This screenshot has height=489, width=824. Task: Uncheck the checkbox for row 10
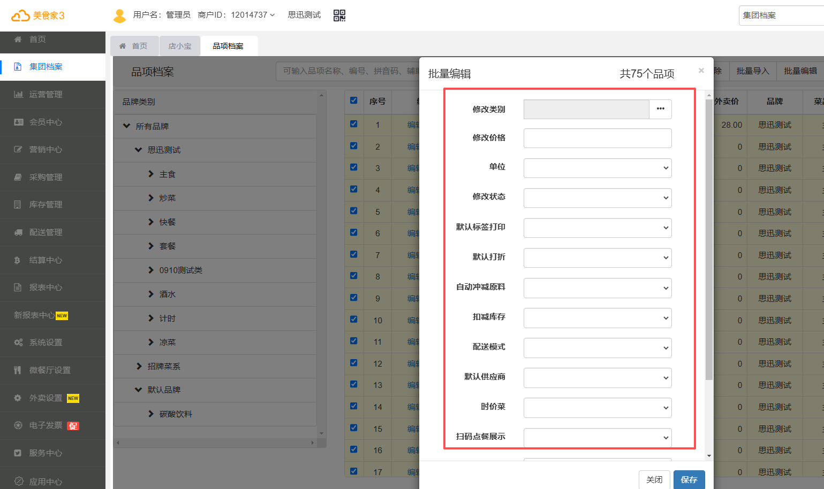click(353, 319)
